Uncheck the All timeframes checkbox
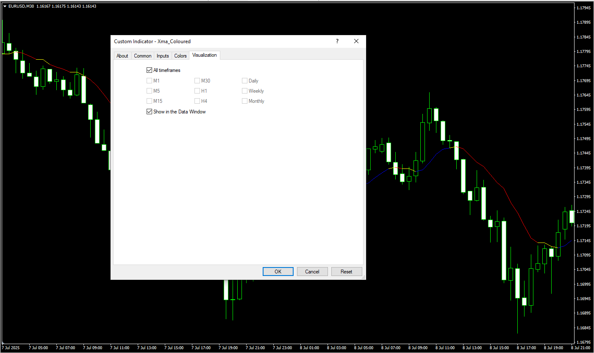Viewport: 594px width, 353px height. pos(149,70)
